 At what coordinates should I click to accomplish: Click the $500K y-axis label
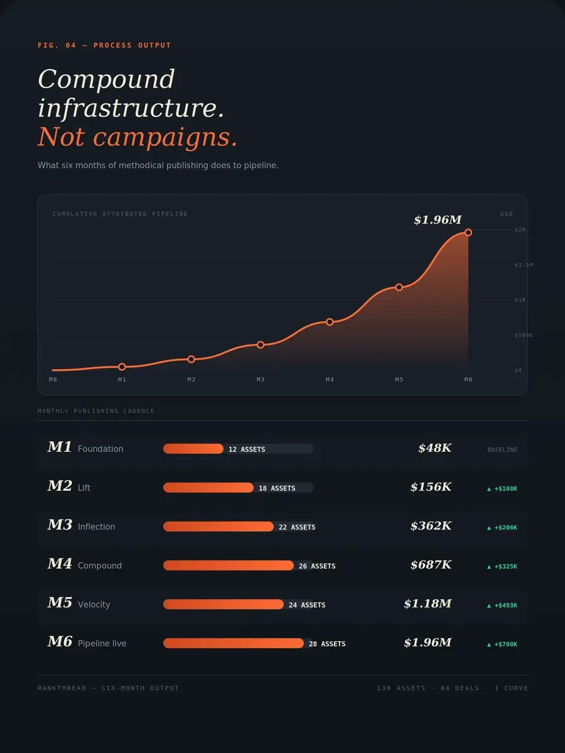tap(524, 336)
